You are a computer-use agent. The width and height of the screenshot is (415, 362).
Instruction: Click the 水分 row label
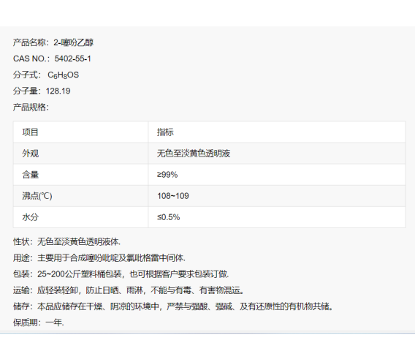point(31,217)
